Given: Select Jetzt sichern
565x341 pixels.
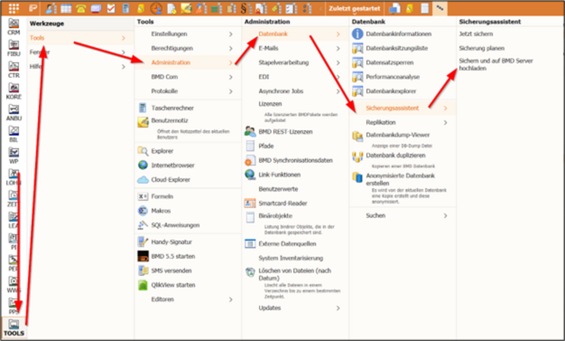Looking at the screenshot, I should click(x=476, y=34).
